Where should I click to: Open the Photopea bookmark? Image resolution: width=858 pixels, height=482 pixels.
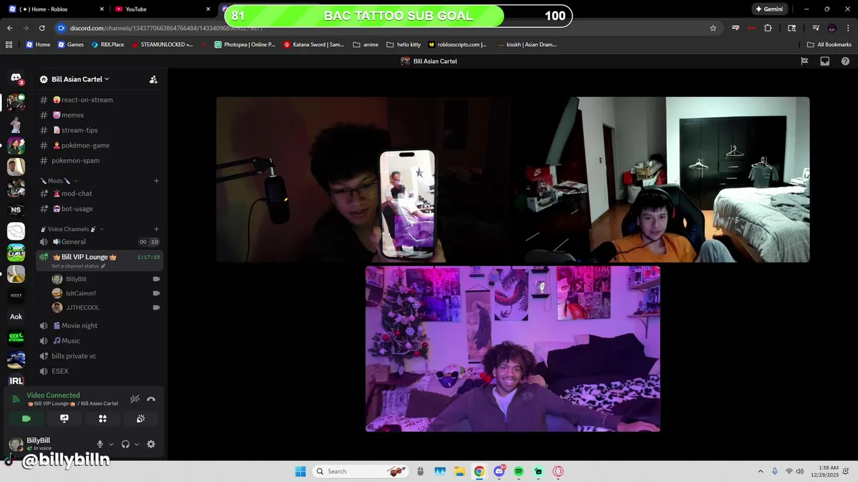tap(245, 45)
